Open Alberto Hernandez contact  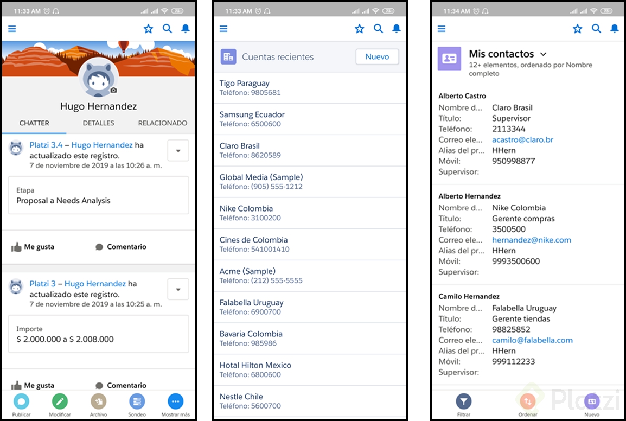[470, 196]
